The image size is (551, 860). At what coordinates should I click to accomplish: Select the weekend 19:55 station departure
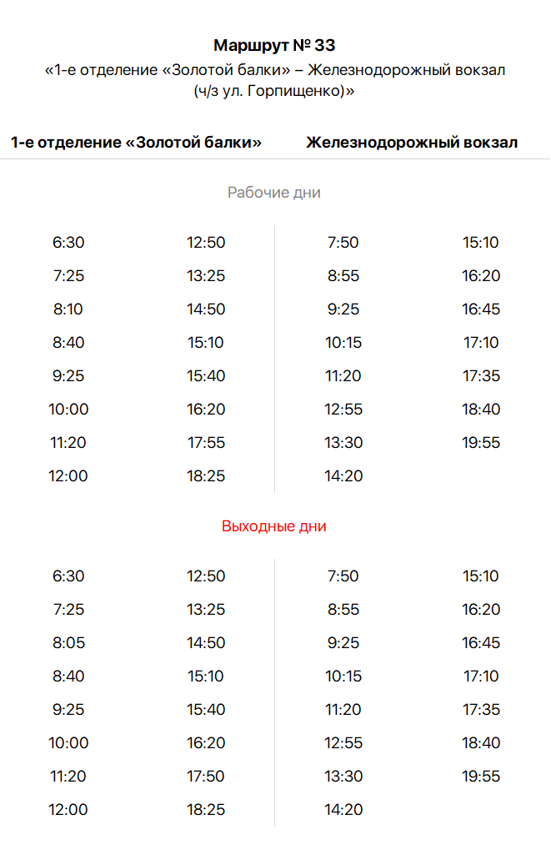[x=481, y=776]
